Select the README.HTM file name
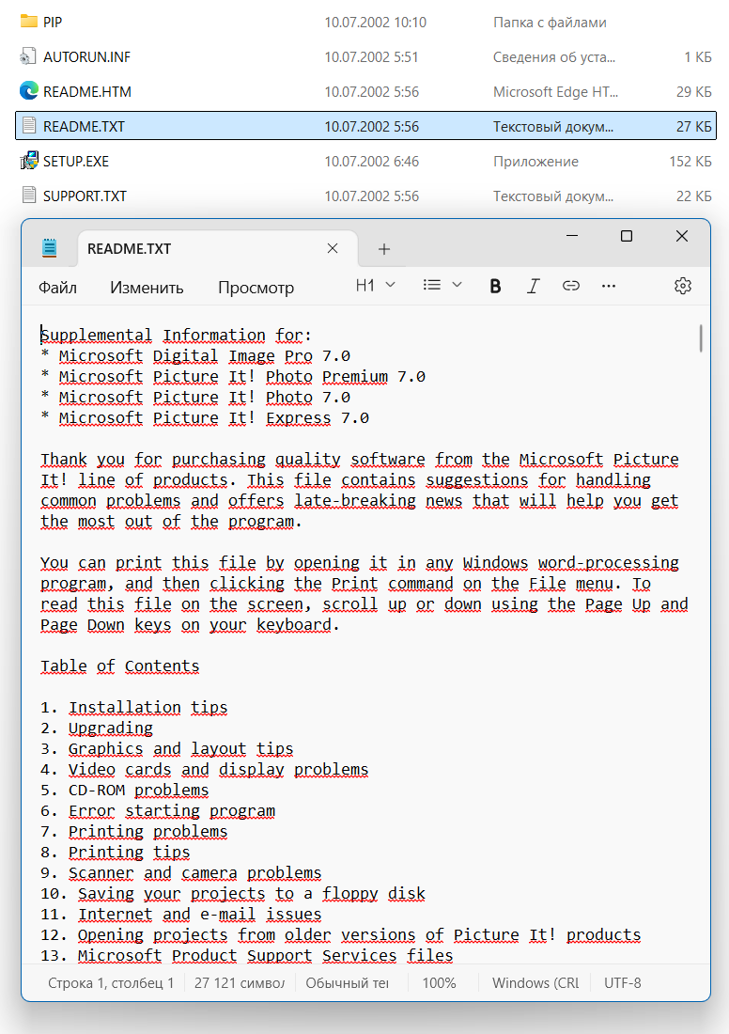Image resolution: width=729 pixels, height=1034 pixels. coord(87,92)
